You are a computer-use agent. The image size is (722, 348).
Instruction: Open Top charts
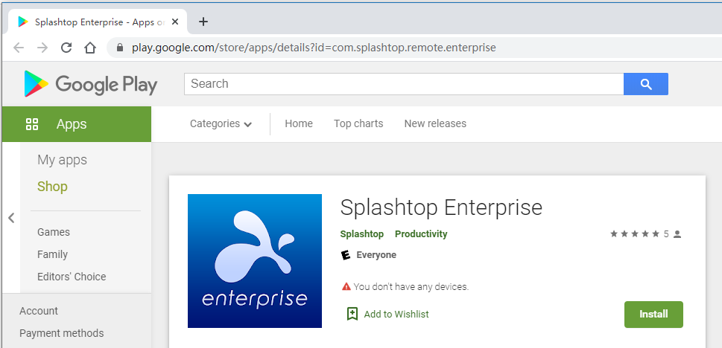coord(358,123)
